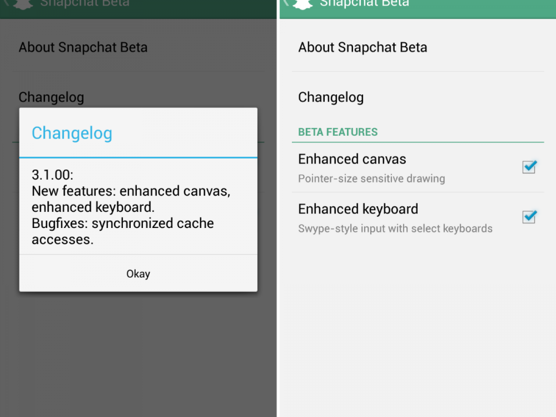Tap 'Snapchat Beta' title in left header
This screenshot has height=417, width=556.
(85, 4)
